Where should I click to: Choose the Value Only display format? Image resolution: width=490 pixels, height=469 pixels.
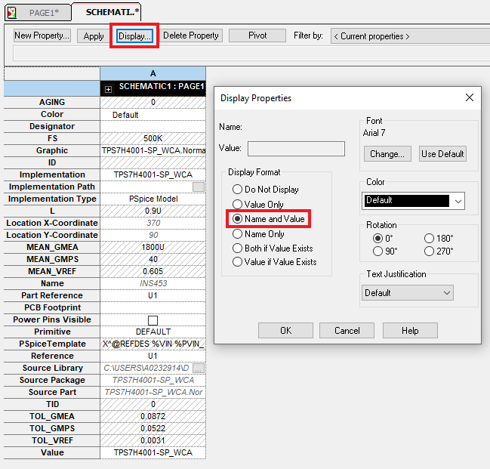click(238, 204)
